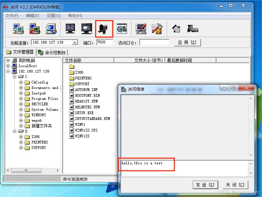This screenshot has width=262, height=197.
Task: Open the 文件[F] menu
Action: coord(12,16)
